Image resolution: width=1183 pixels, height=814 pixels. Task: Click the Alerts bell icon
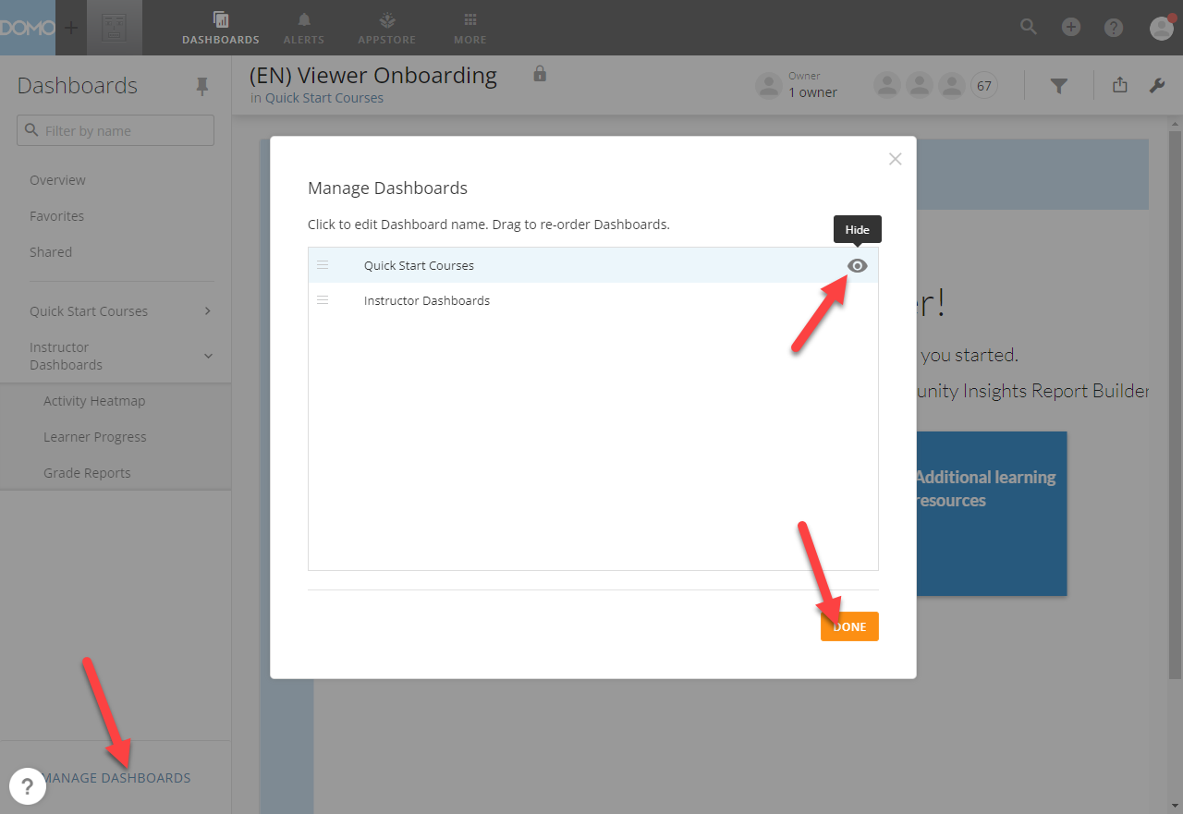tap(303, 26)
